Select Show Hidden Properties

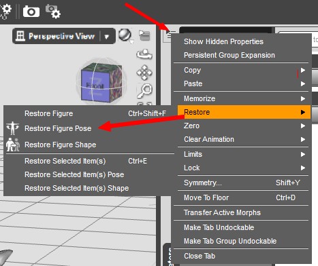[x=241, y=41]
